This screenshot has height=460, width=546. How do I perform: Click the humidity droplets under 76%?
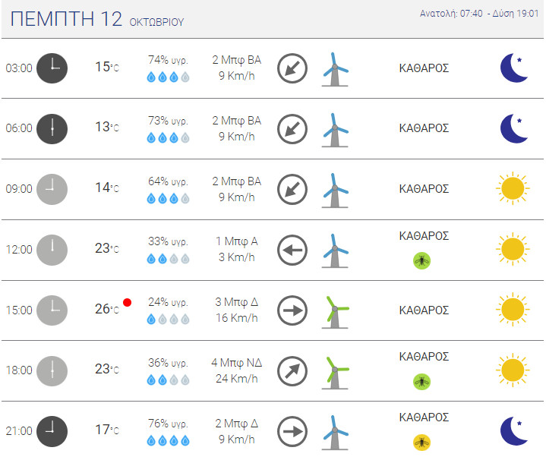[x=168, y=440]
